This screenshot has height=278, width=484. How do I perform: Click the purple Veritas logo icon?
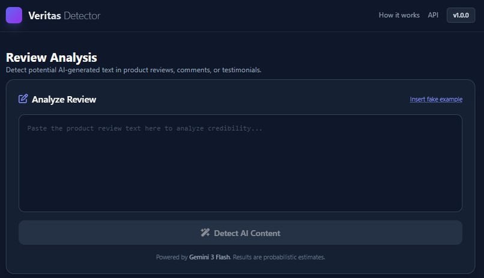click(14, 15)
